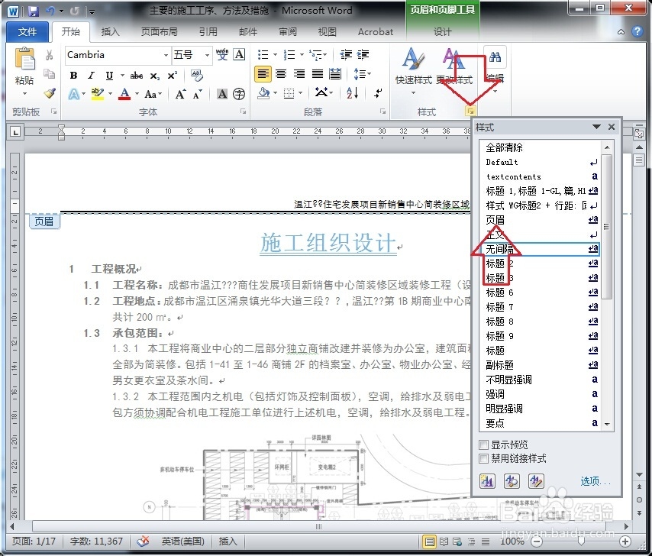Open the 查找 (Find) icon in Editing group
This screenshot has height=556, width=652.
click(x=495, y=57)
